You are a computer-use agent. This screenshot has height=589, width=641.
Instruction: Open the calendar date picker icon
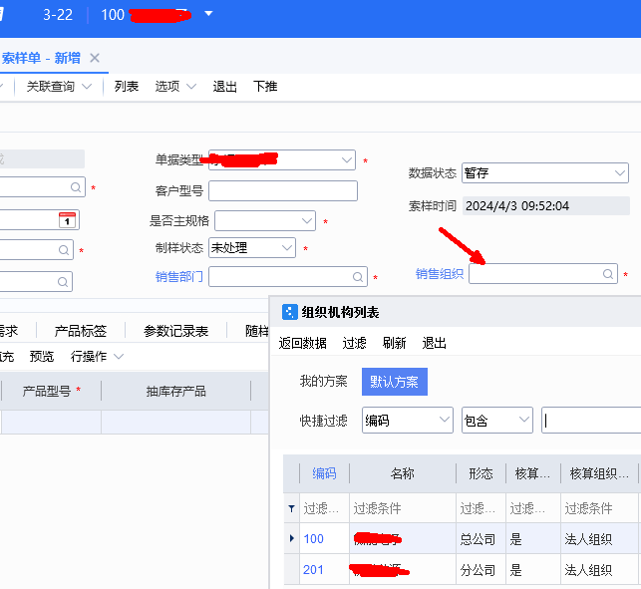pyautogui.click(x=67, y=220)
